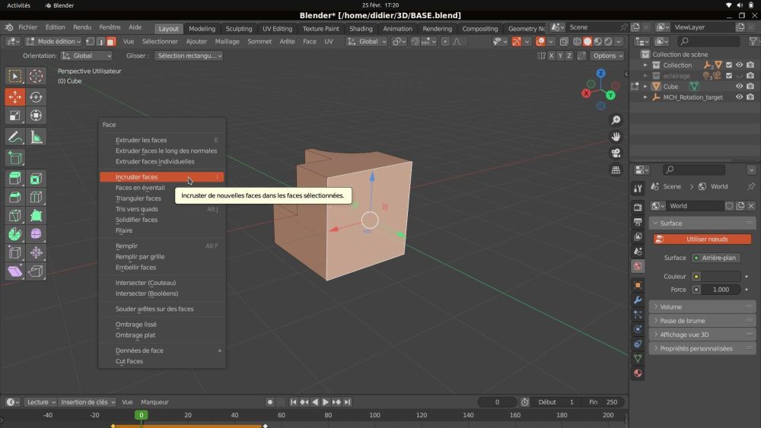Select the Rip Region tool
Viewport: 761px width, 428px height.
(36, 271)
